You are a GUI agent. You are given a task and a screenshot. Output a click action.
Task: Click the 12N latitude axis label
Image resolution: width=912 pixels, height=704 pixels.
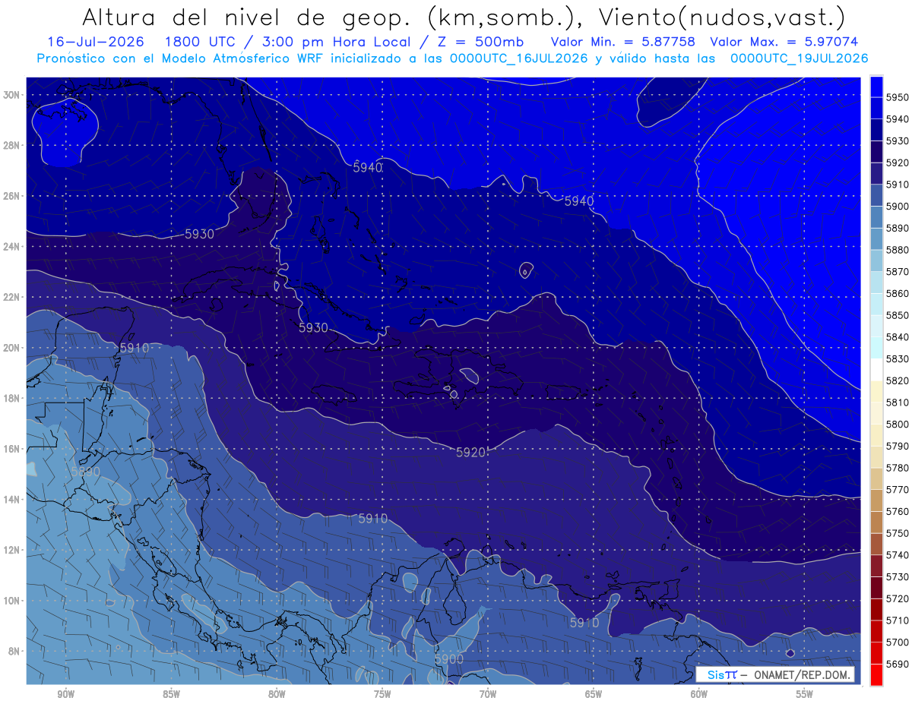click(x=11, y=550)
